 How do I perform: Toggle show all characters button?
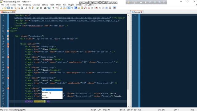[x=72, y=8]
